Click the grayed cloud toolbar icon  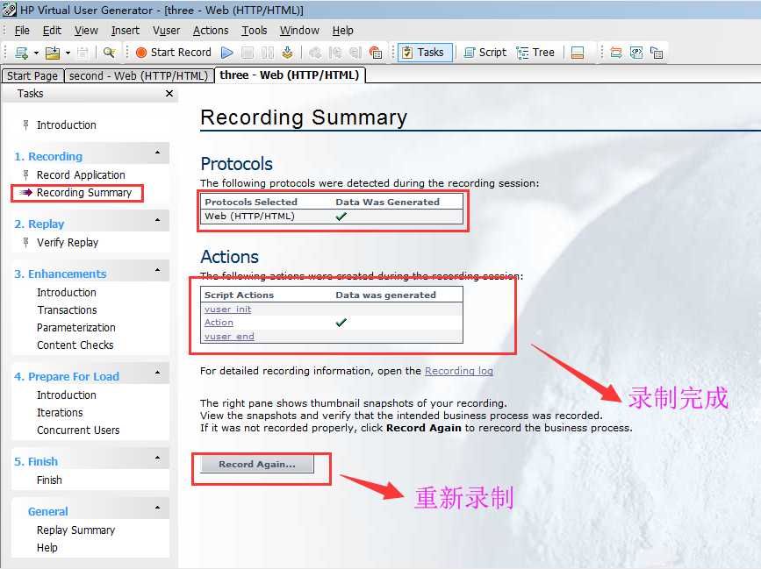click(x=315, y=53)
